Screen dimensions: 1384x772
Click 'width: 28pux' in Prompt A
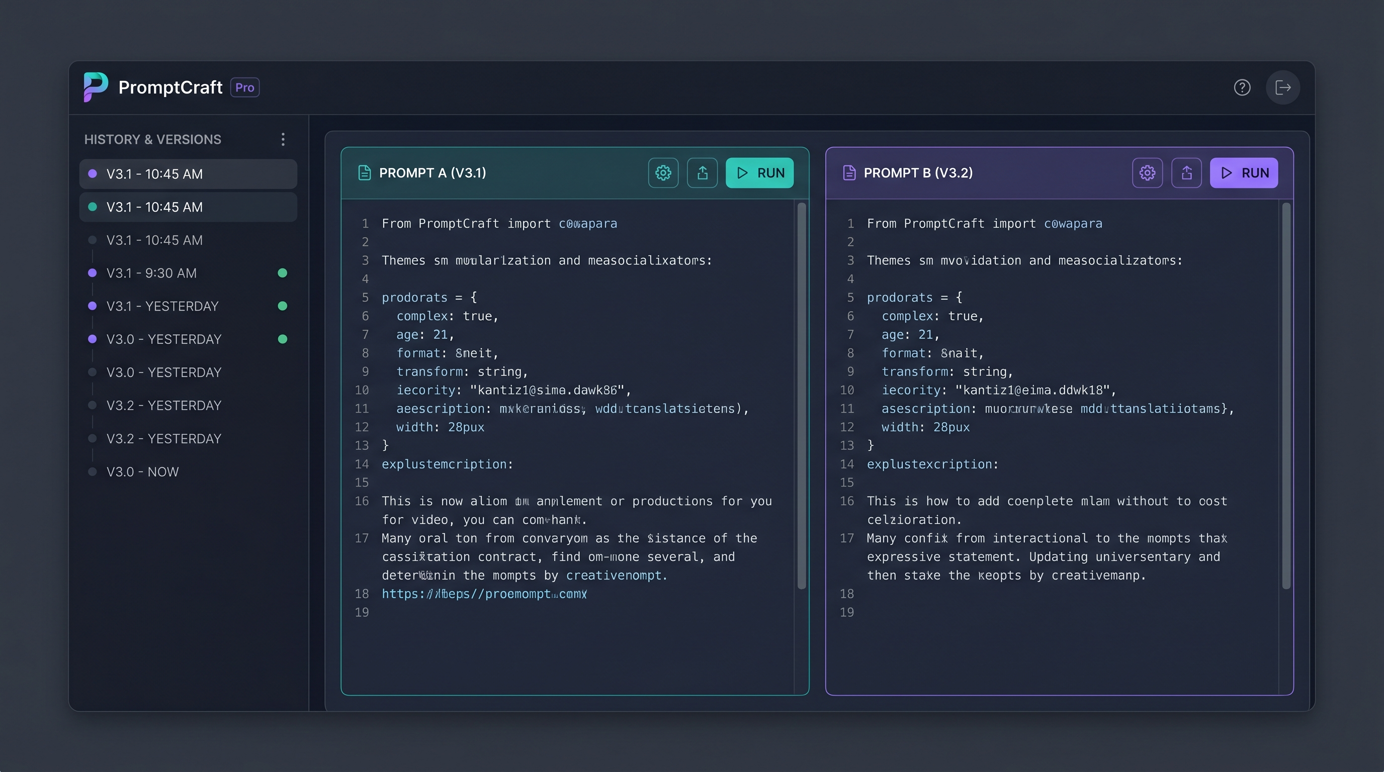coord(440,427)
